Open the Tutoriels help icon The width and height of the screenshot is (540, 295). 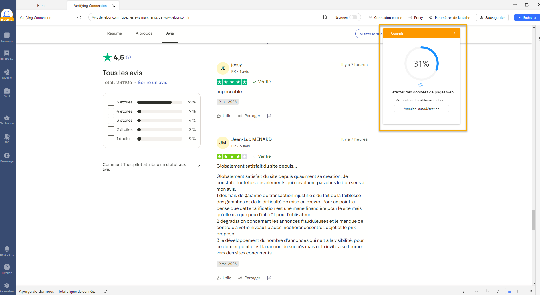7,269
